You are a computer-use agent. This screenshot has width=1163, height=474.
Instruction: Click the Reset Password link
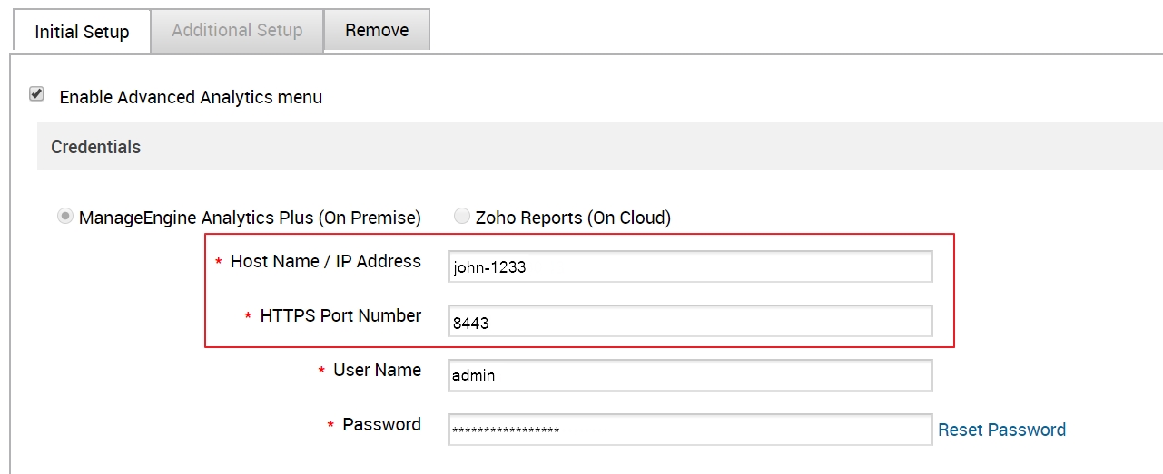[x=1001, y=430]
